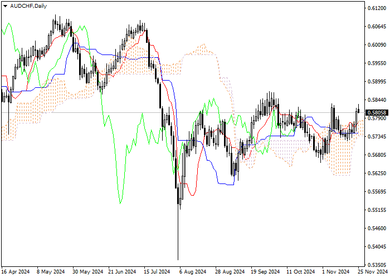
Task: Select the 19 Sep 2024 date label
Action: pos(265,272)
